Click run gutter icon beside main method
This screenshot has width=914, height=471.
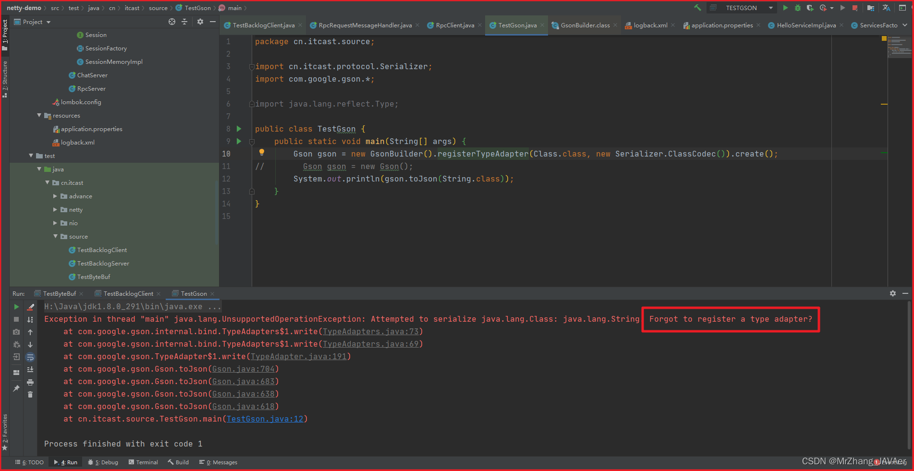pos(239,141)
